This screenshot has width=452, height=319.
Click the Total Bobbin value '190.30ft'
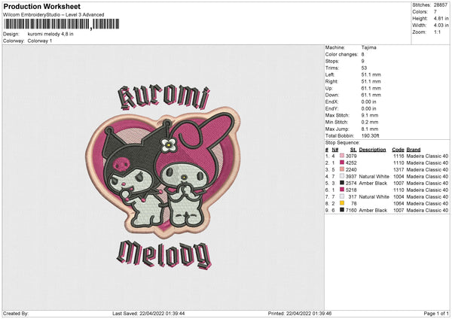click(370, 135)
